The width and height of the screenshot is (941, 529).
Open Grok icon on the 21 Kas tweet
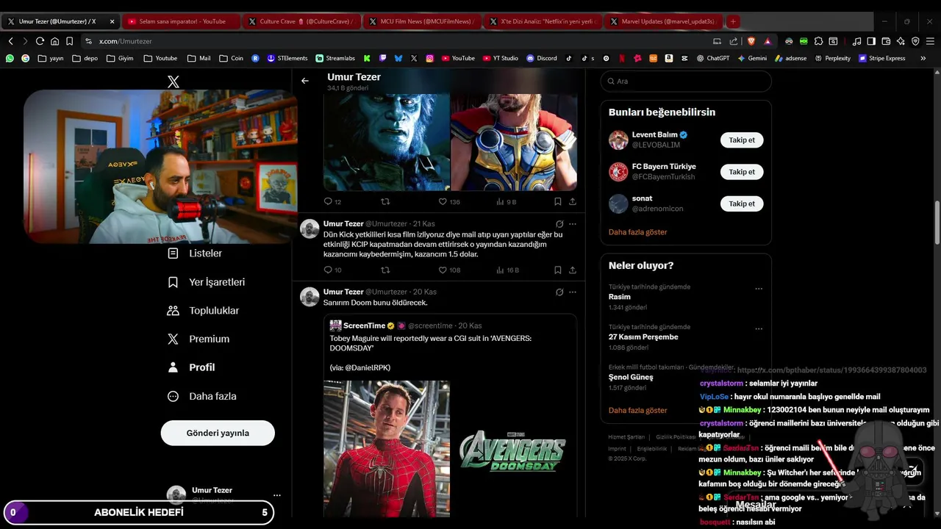[559, 223]
